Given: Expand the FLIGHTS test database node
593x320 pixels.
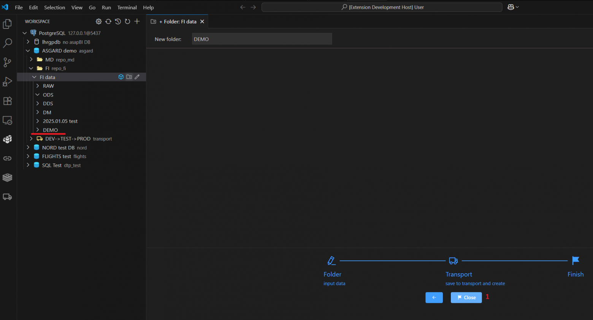Looking at the screenshot, I should click(28, 156).
